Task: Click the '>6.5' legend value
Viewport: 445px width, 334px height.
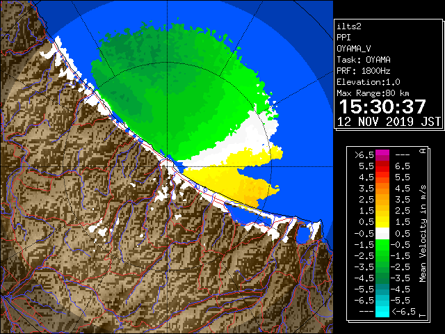Action: pos(364,155)
